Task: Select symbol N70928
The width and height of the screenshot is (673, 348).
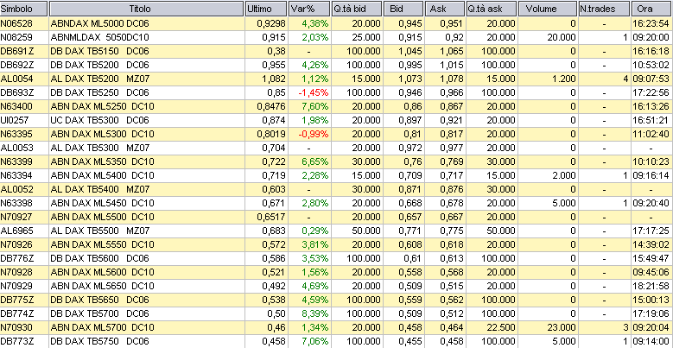Action: tap(16, 272)
